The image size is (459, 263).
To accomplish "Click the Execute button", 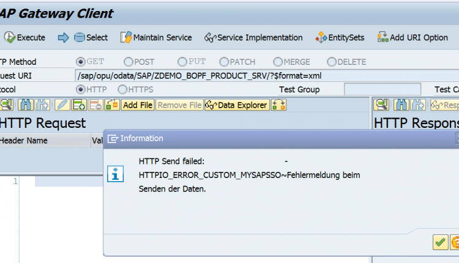I will [24, 37].
